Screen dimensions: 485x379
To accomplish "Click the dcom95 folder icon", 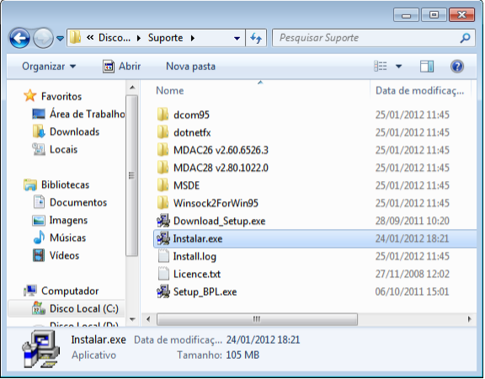I will (x=163, y=115).
